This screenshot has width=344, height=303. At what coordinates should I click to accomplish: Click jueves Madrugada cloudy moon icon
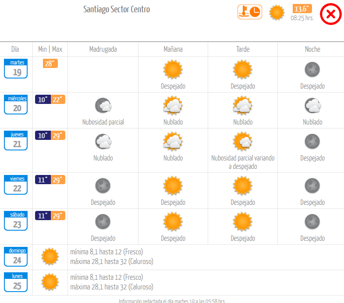point(103,141)
